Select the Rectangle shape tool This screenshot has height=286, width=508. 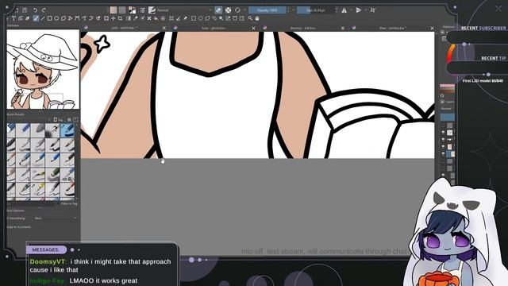pyautogui.click(x=49, y=18)
